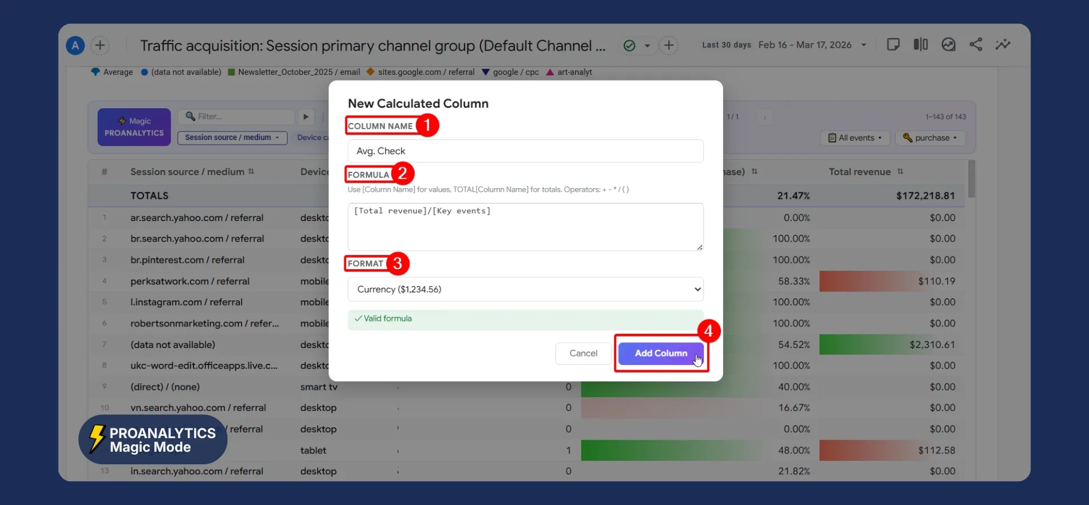This screenshot has height=505, width=1089.
Task: Select row '(direct) / (none)'
Action: tap(164, 387)
